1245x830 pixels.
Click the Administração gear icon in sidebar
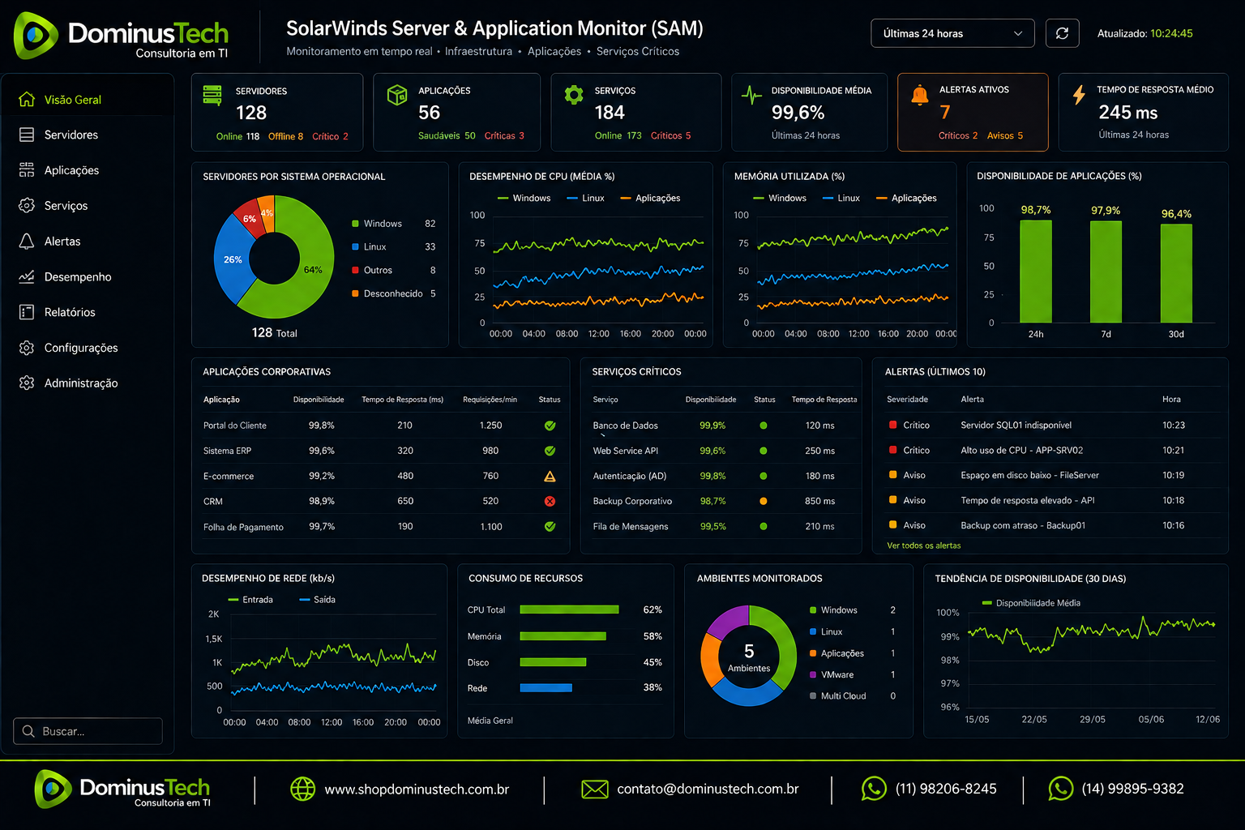(x=27, y=383)
